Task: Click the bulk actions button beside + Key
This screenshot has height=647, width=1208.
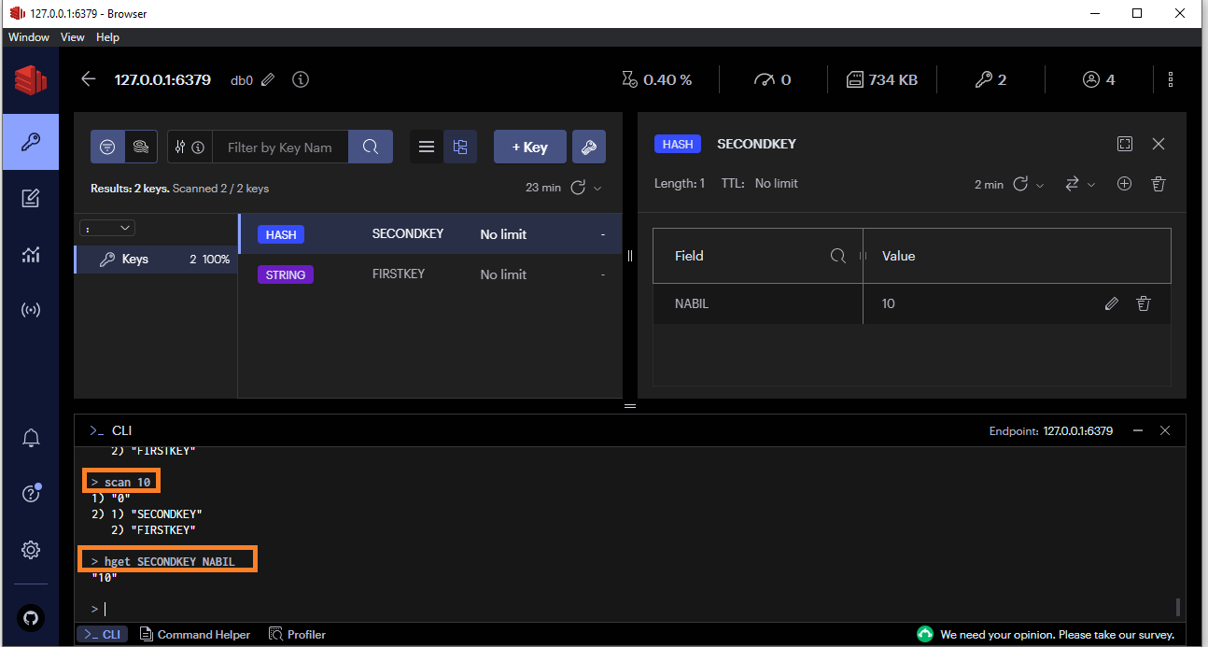Action: [588, 147]
